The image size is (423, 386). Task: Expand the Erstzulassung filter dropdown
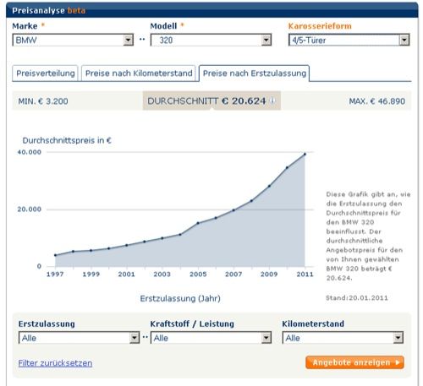[79, 338]
